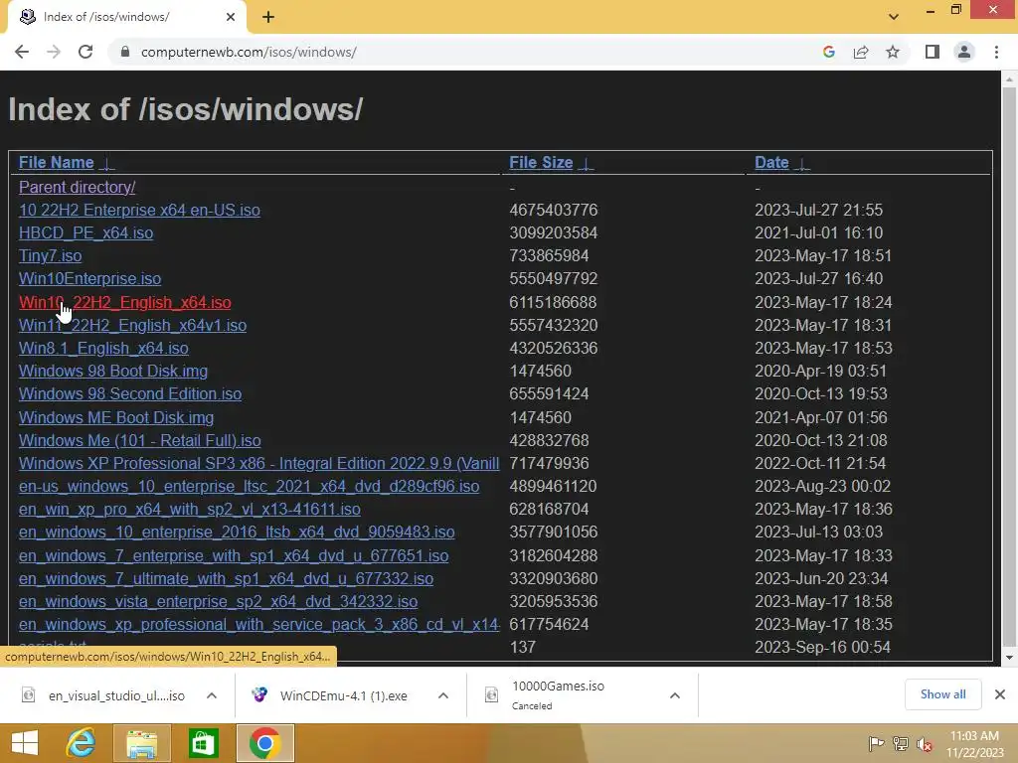Viewport: 1018px width, 763px height.
Task: Reload the current page
Action: [x=85, y=52]
